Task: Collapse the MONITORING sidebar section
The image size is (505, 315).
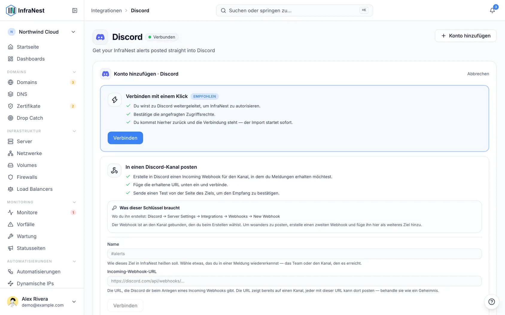Action: click(74, 202)
